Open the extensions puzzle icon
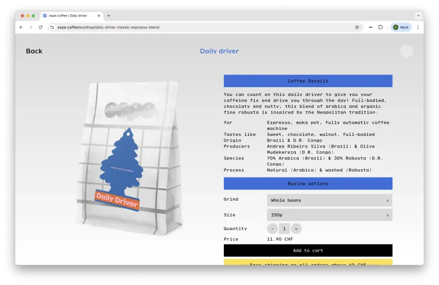 pyautogui.click(x=380, y=27)
